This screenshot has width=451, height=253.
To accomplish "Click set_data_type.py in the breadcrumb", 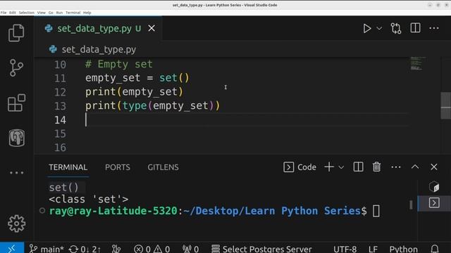I will pos(99,49).
